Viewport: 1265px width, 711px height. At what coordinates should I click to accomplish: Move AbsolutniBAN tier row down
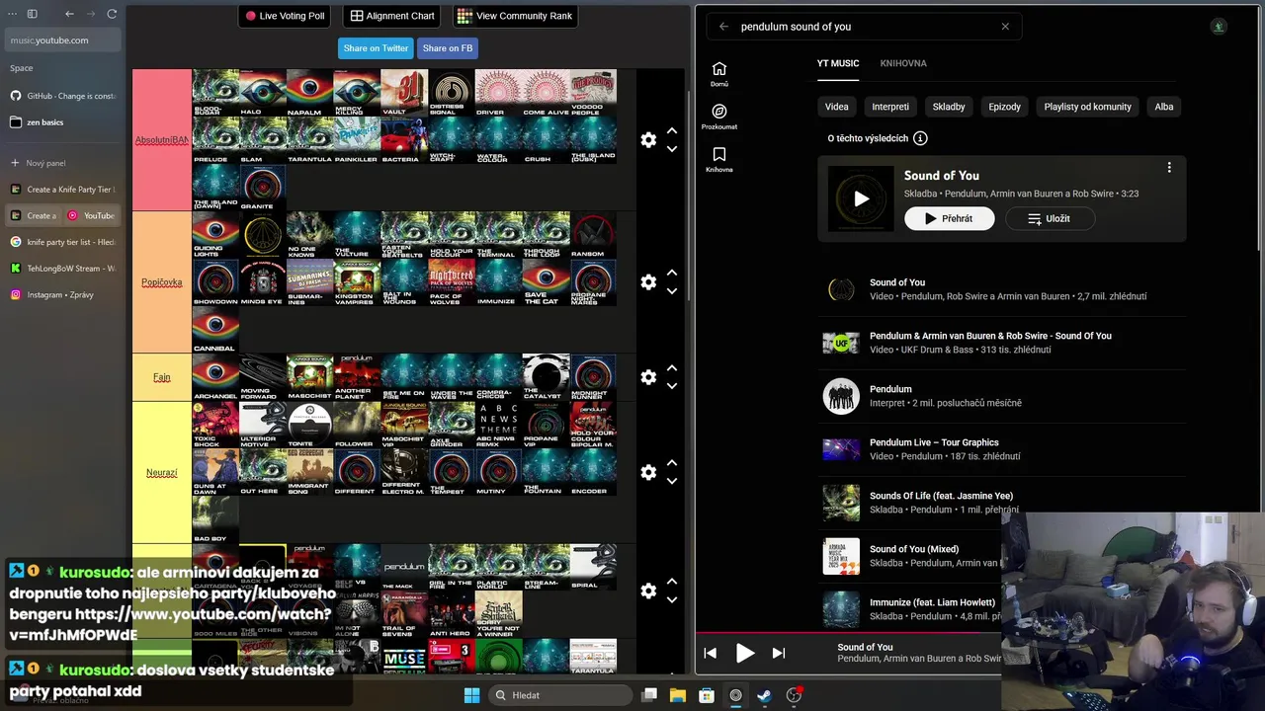672,149
